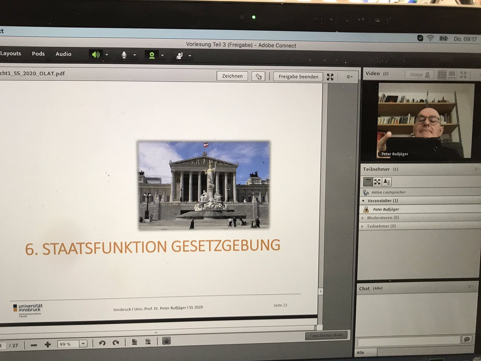Image resolution: width=481 pixels, height=361 pixels.
Task: Switch the video pod to grid layout
Action: [x=442, y=75]
